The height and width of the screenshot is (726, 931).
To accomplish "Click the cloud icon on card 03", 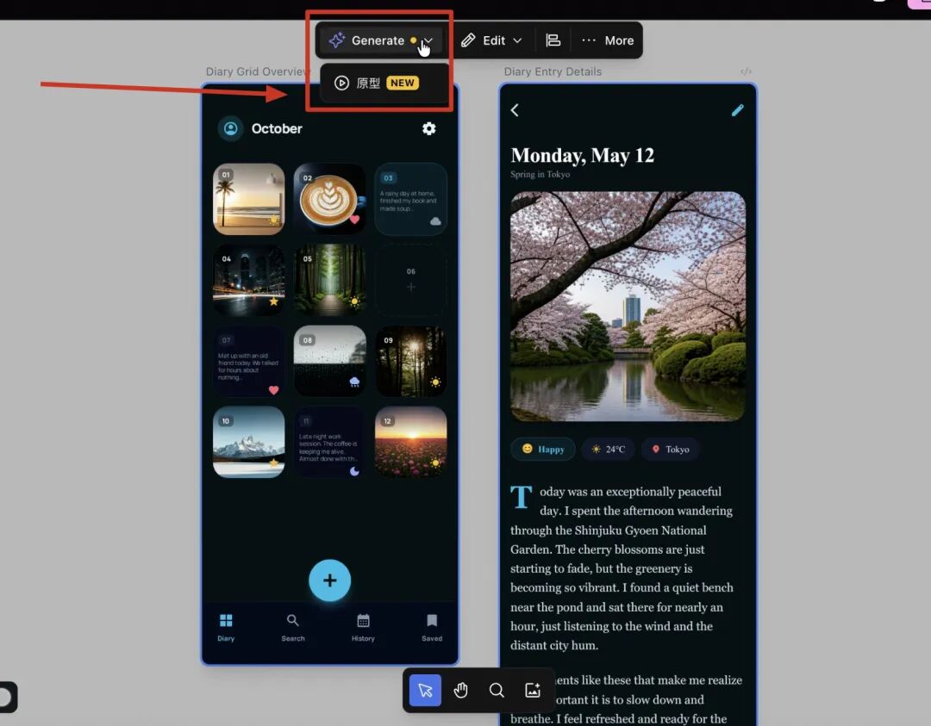I will 435,221.
